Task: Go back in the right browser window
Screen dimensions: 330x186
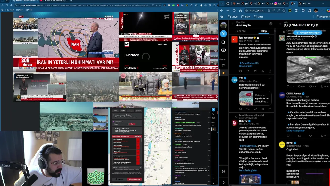Action: tap(222, 10)
